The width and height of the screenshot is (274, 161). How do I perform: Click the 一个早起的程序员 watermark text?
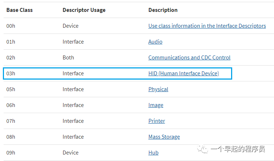(238, 149)
